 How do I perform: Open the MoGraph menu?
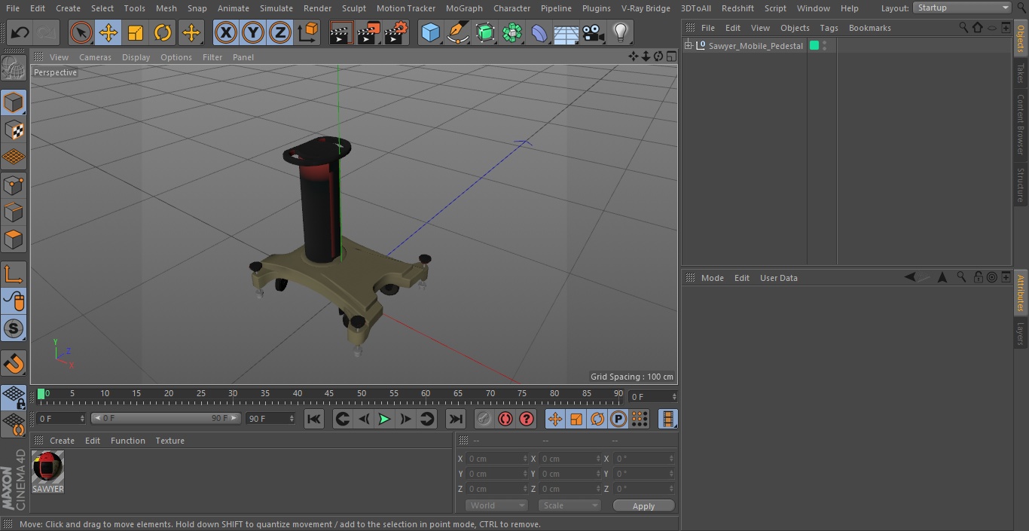(x=464, y=8)
